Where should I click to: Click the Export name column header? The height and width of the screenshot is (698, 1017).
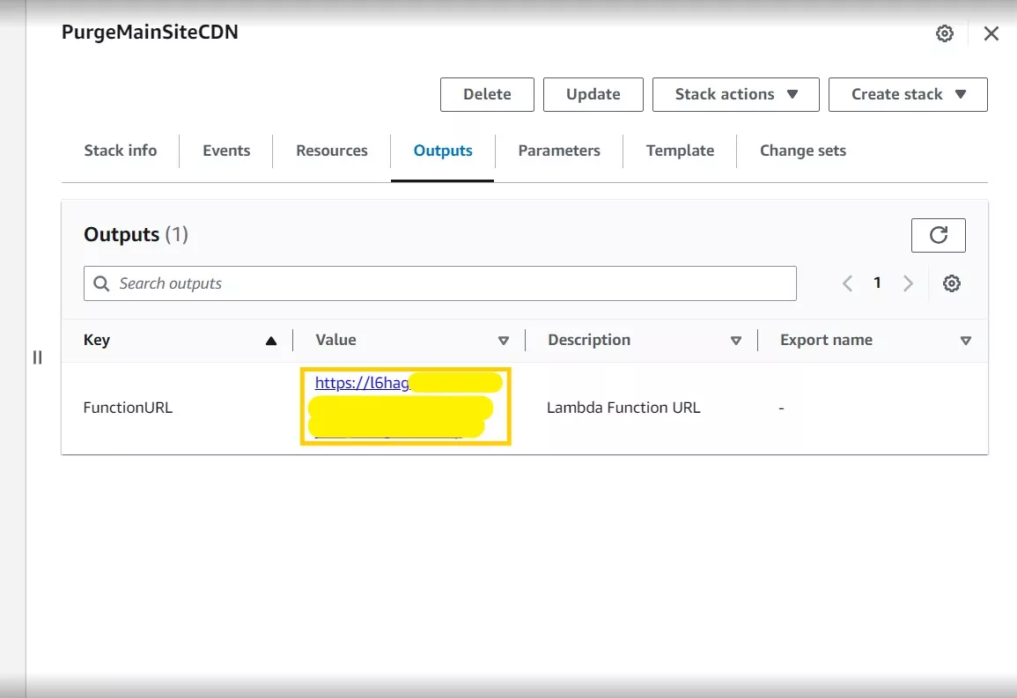pyautogui.click(x=826, y=341)
